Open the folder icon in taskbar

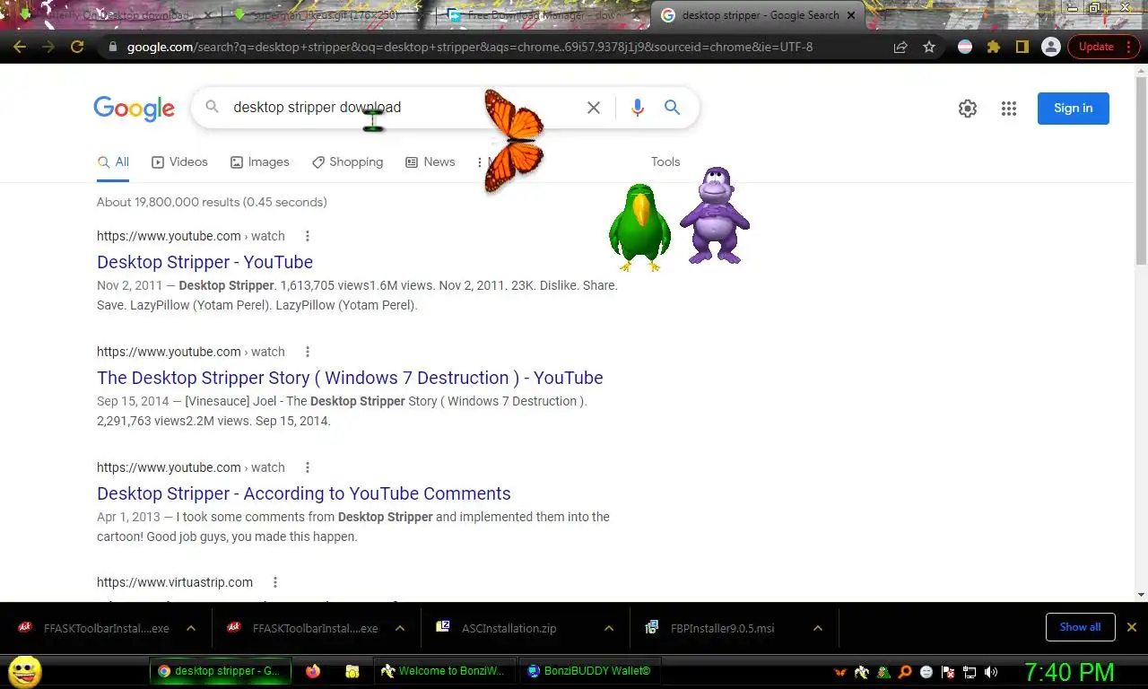tap(352, 671)
